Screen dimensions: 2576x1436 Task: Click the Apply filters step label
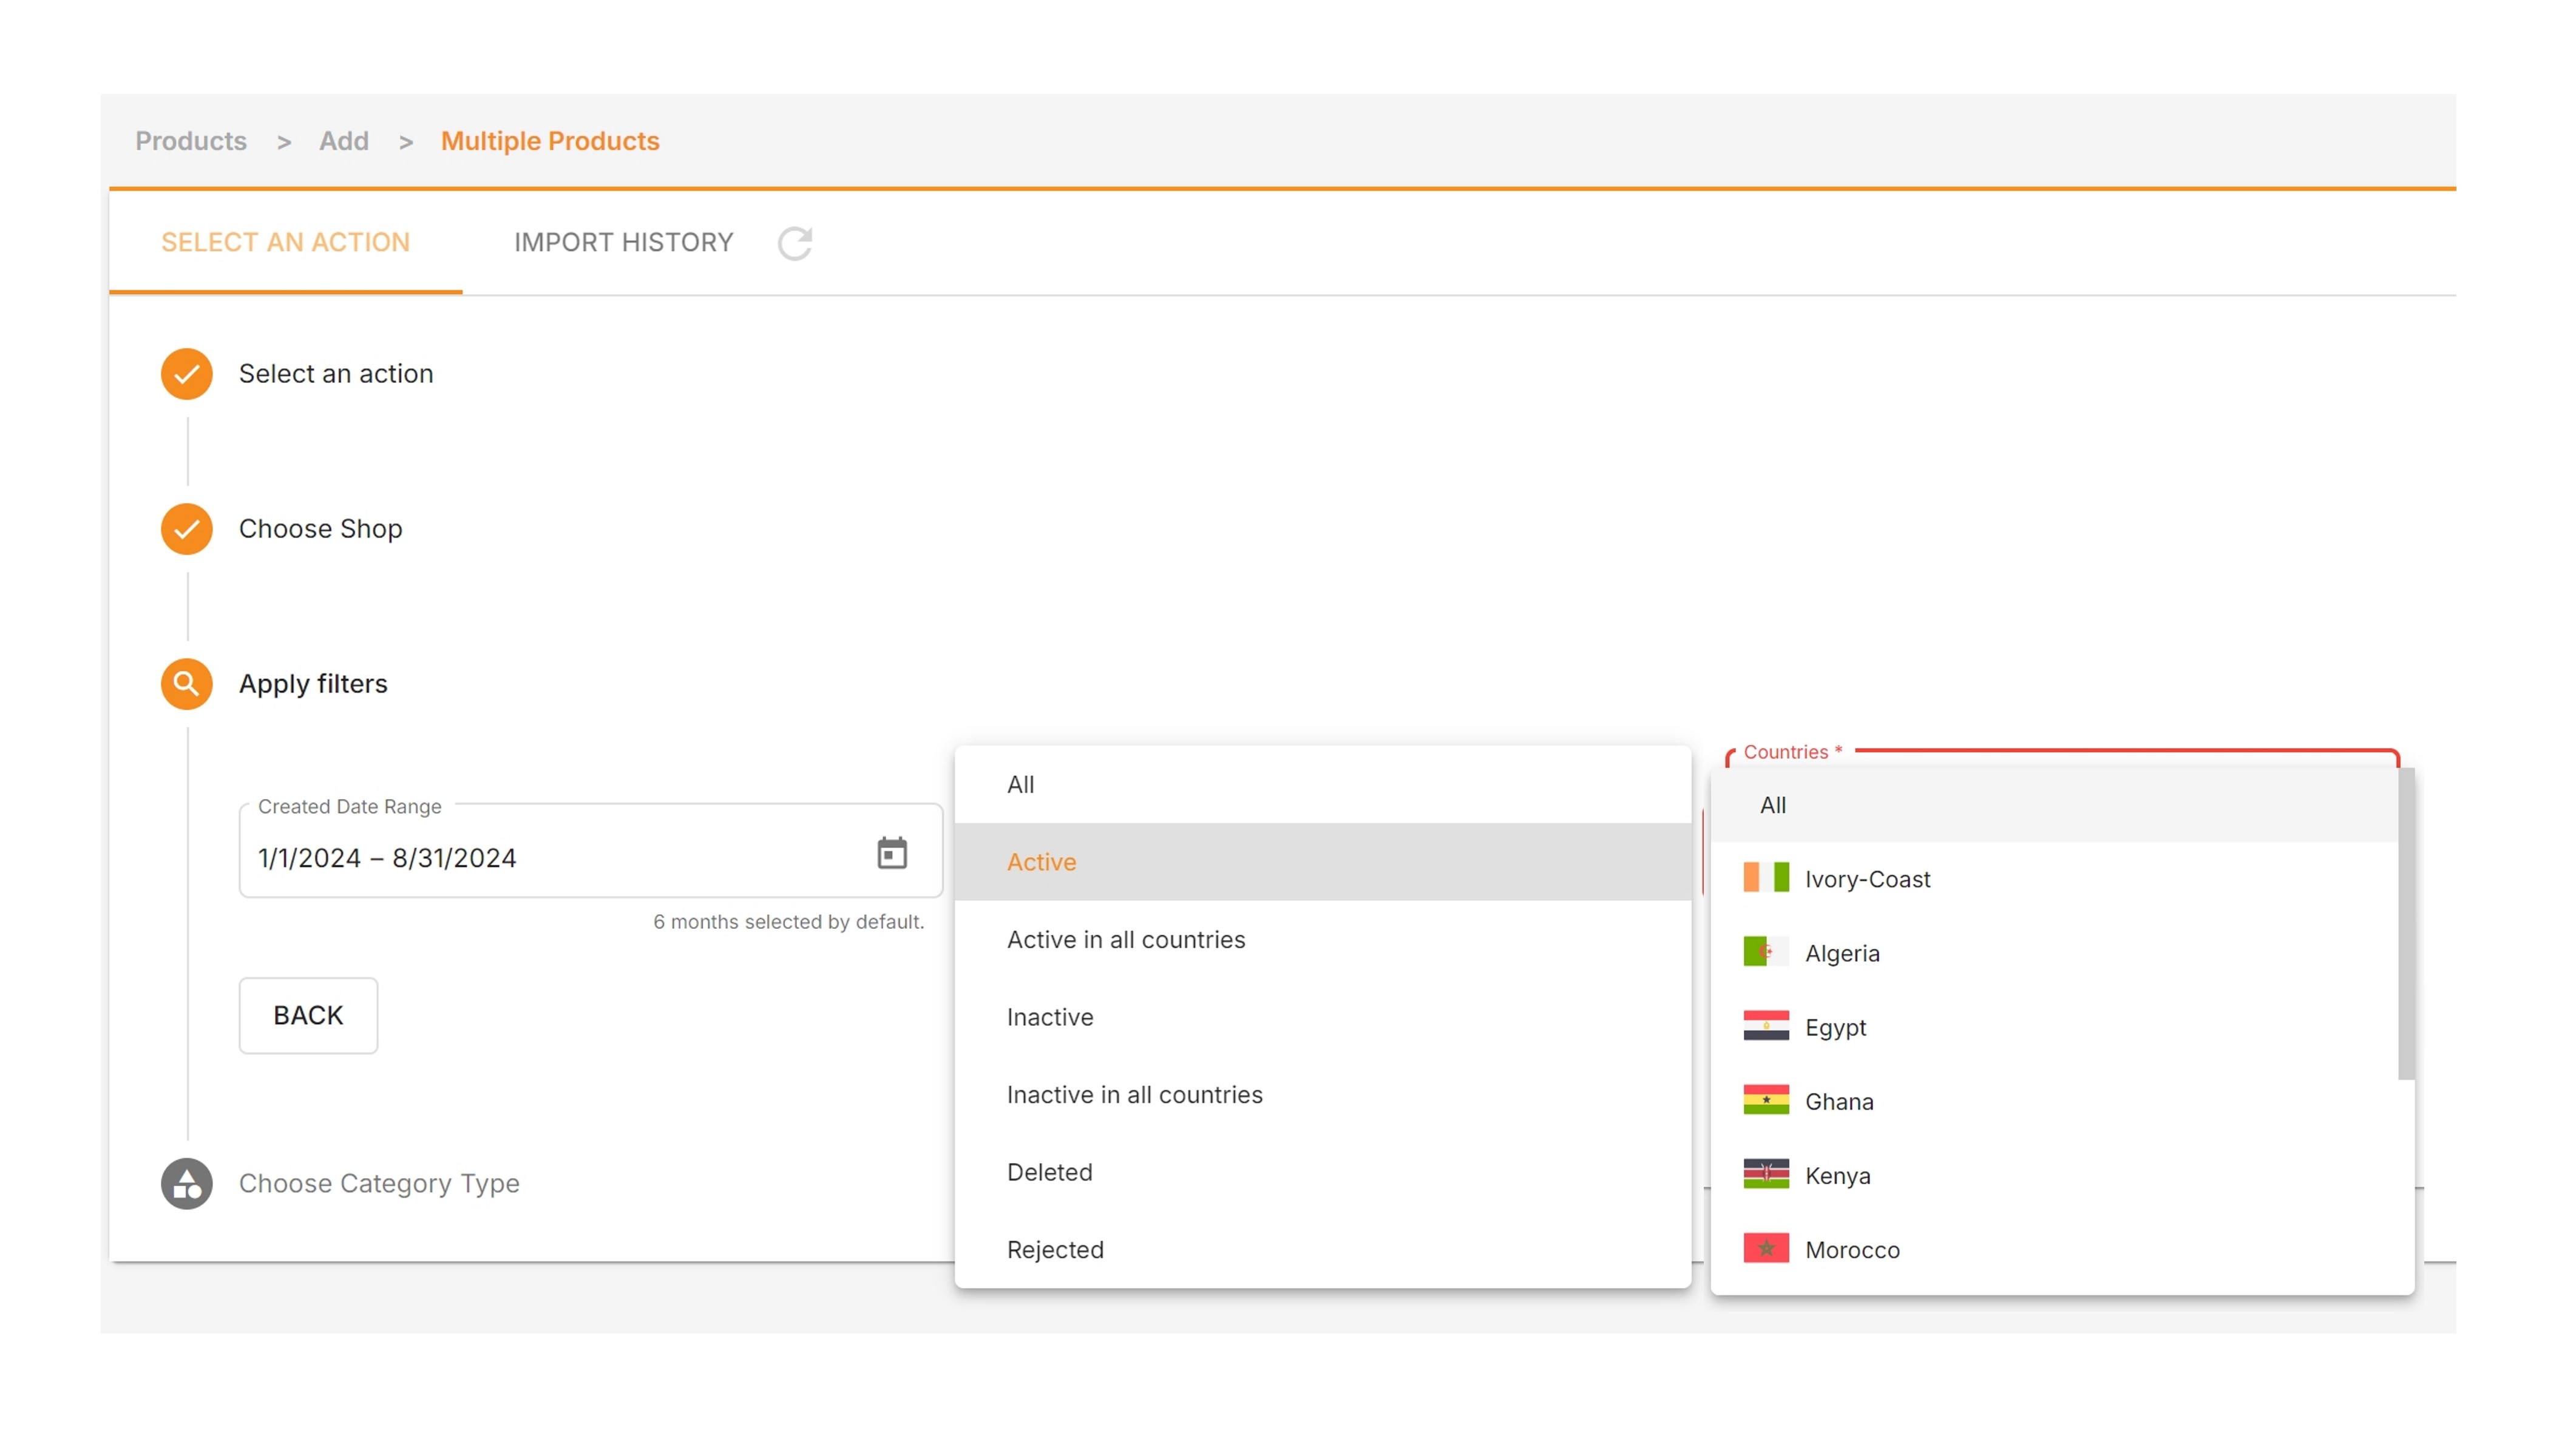tap(313, 684)
